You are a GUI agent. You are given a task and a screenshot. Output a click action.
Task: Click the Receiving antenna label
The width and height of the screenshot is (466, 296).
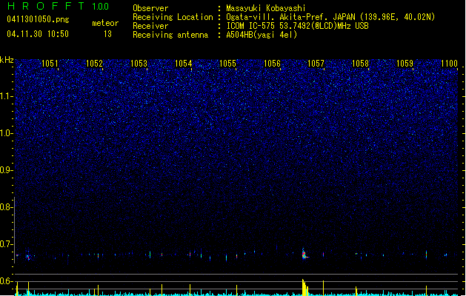[x=170, y=35]
